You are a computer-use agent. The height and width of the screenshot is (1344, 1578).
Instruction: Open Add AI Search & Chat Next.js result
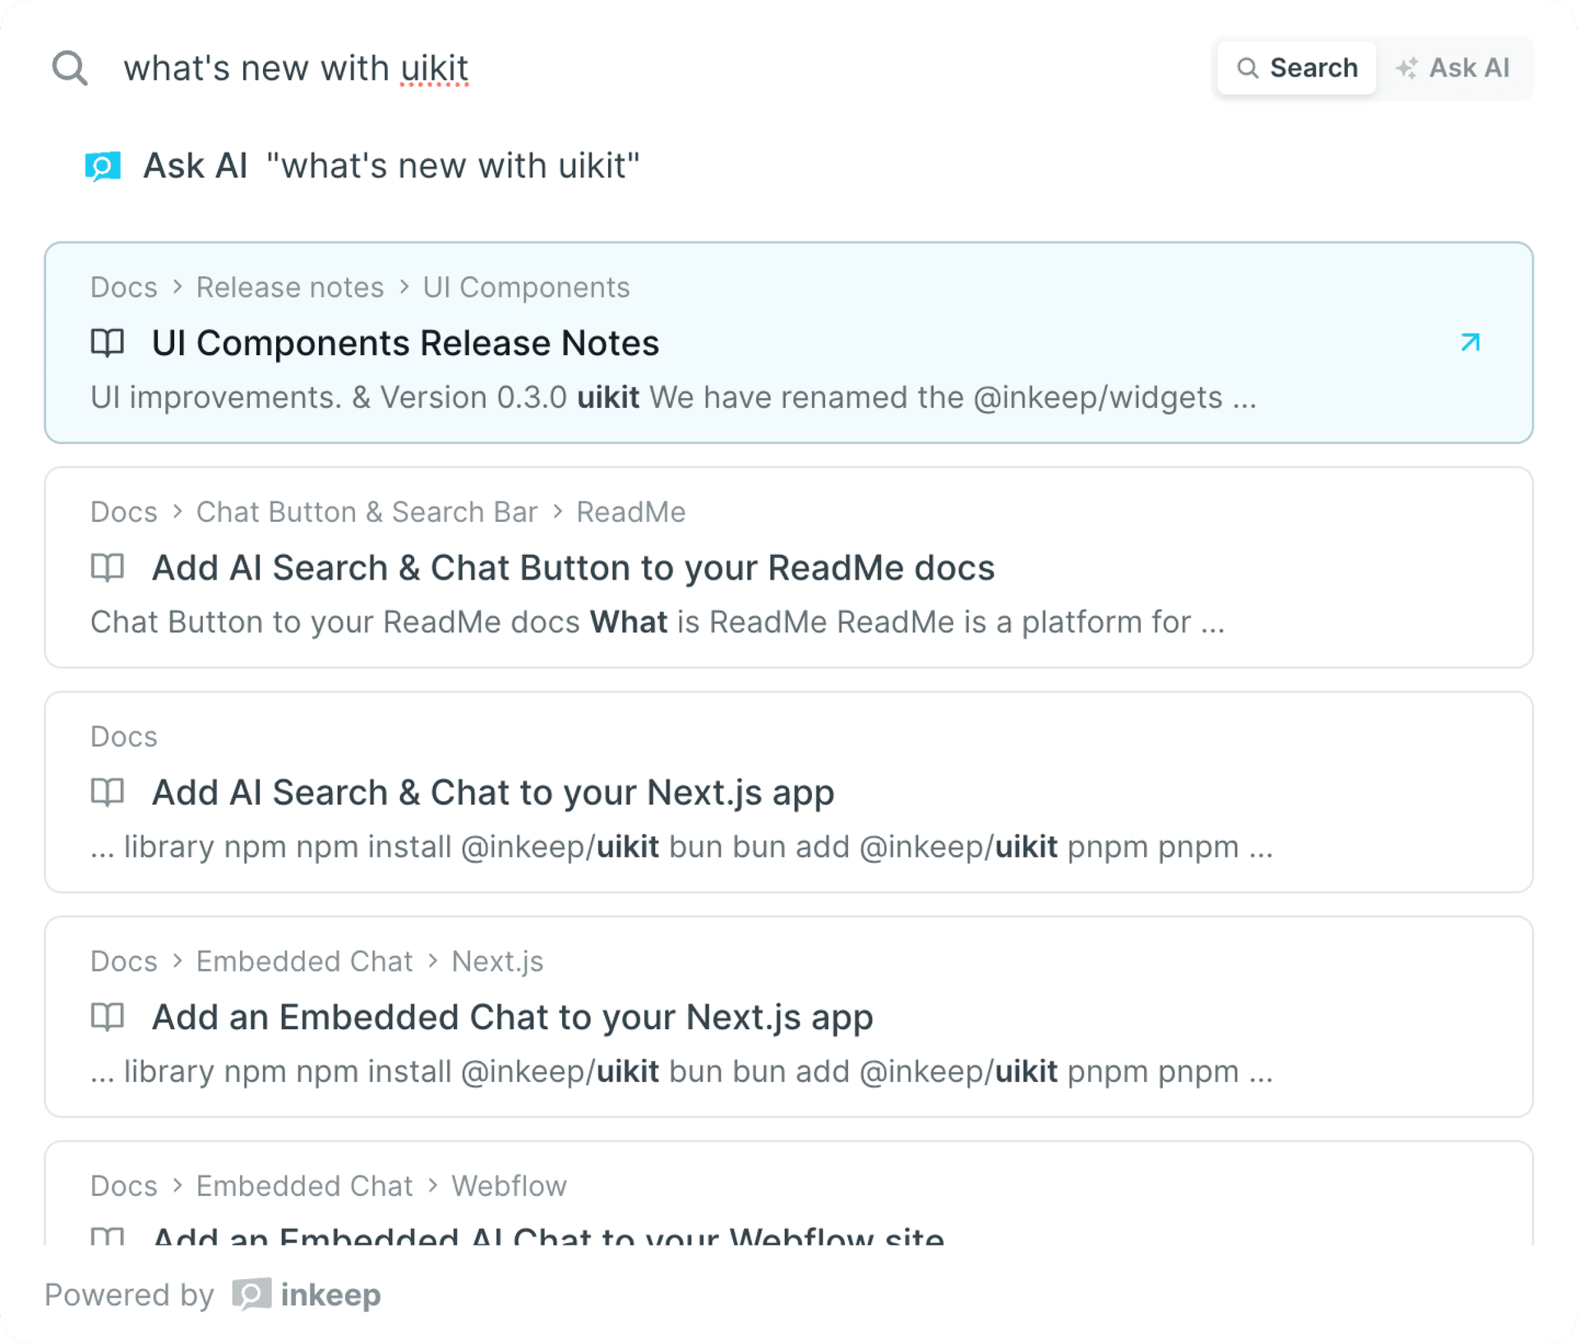click(493, 793)
